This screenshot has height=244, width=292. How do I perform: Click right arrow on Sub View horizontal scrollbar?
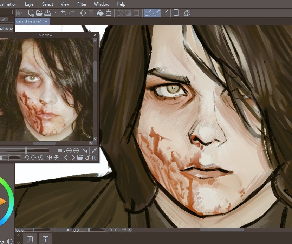coord(91,143)
